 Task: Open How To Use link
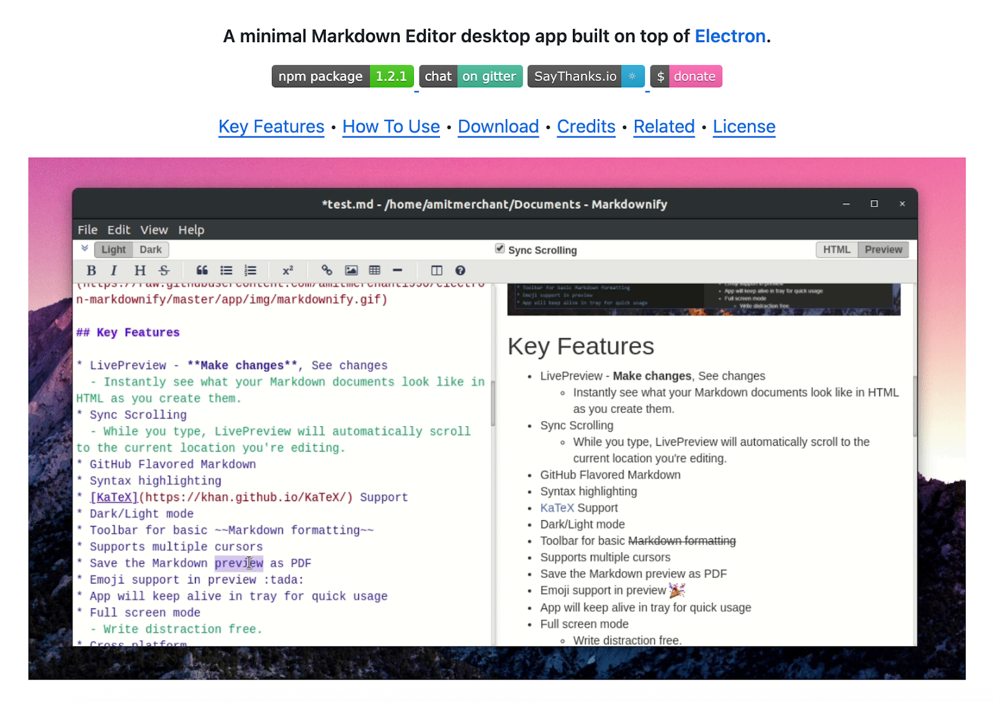point(391,127)
